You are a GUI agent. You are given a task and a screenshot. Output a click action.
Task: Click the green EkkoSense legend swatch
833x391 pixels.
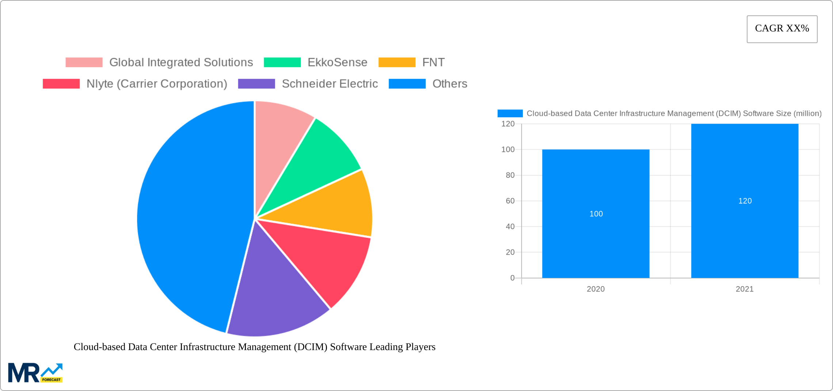click(282, 62)
